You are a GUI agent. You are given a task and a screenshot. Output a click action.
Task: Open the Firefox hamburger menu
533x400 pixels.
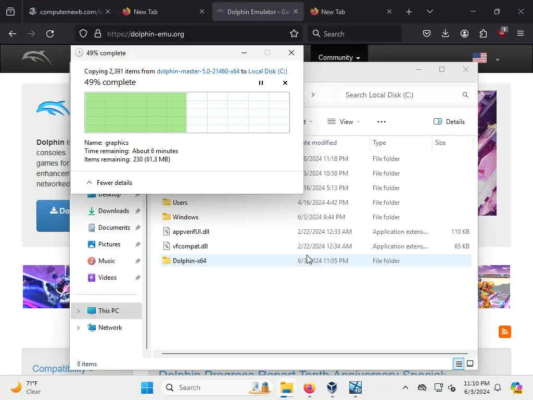click(x=521, y=34)
